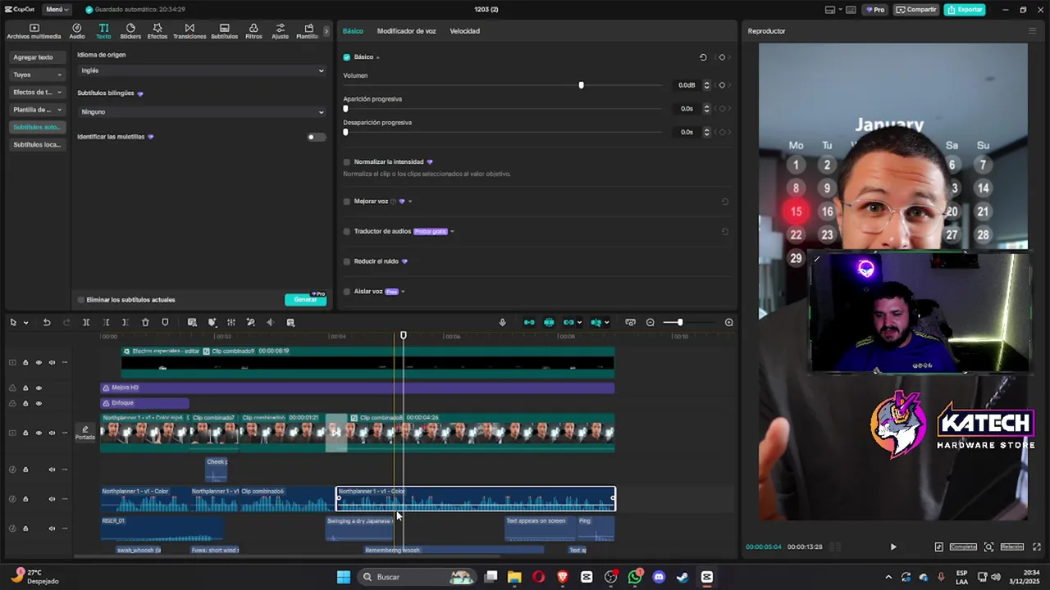Image resolution: width=1050 pixels, height=590 pixels.
Task: Select Subtítulos automáticos menu item
Action: point(37,127)
